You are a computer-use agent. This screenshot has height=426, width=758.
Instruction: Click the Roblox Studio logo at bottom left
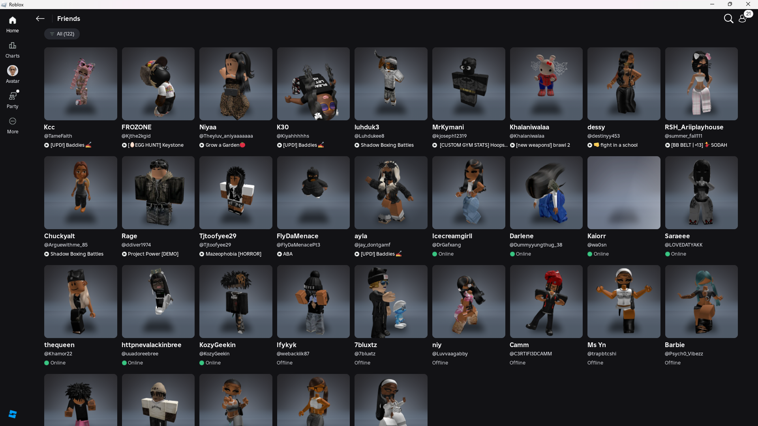coord(12,414)
